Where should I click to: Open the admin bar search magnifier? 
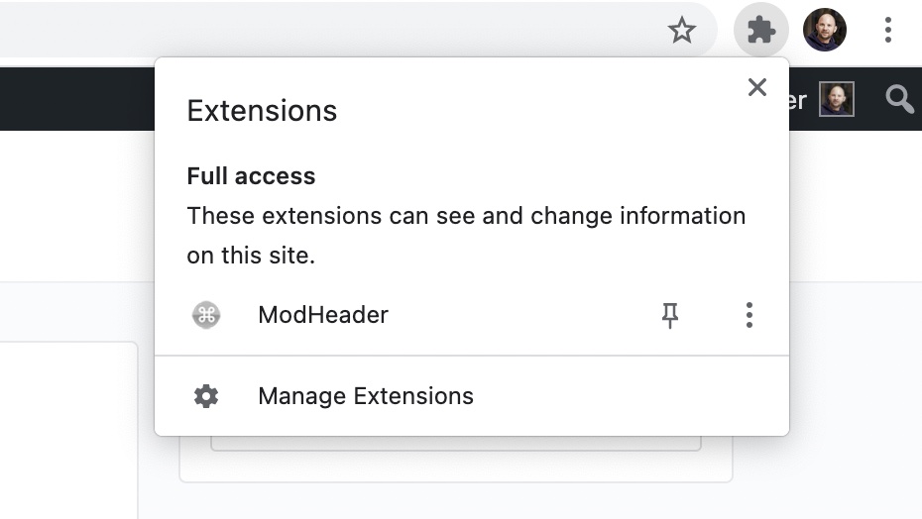click(x=899, y=99)
